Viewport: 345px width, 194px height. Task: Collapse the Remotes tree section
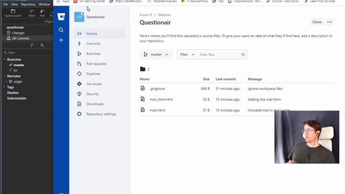pos(4,76)
